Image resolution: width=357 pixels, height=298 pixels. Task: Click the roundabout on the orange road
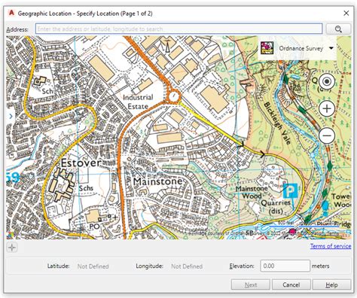(x=174, y=96)
